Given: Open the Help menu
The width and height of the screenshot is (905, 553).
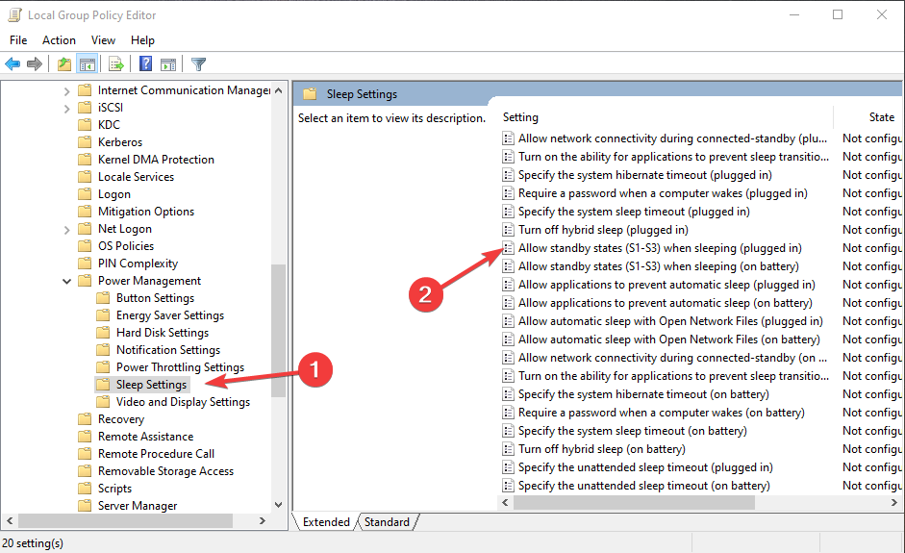Looking at the screenshot, I should [142, 39].
